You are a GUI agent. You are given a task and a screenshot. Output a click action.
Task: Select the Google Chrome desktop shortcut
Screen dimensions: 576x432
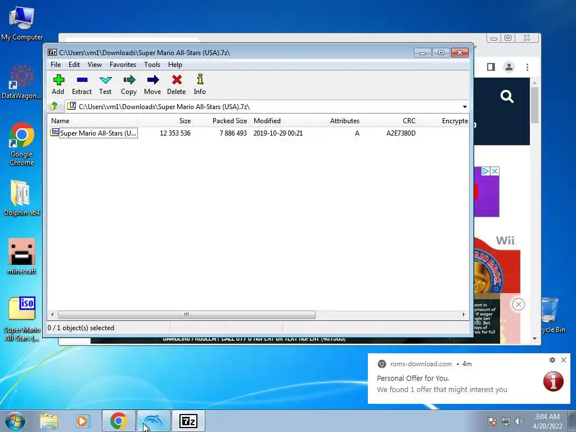(x=22, y=145)
